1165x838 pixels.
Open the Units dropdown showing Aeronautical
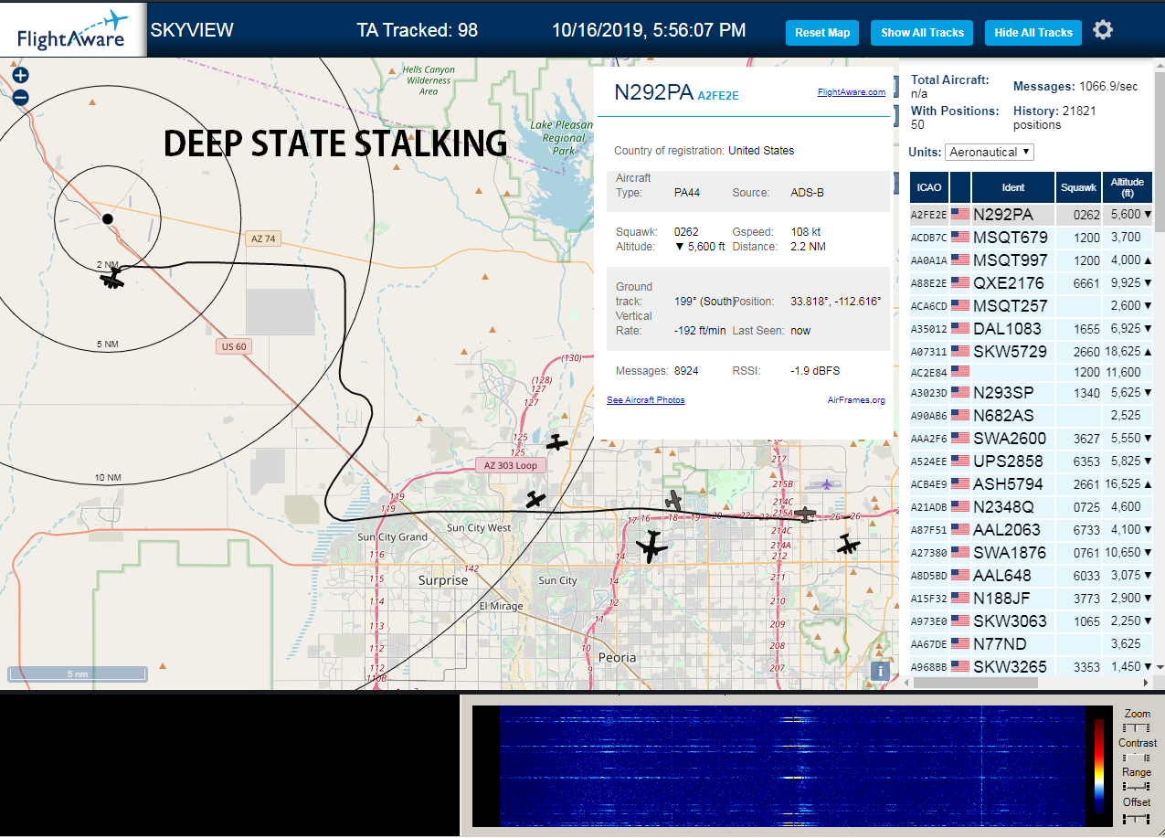coord(990,152)
